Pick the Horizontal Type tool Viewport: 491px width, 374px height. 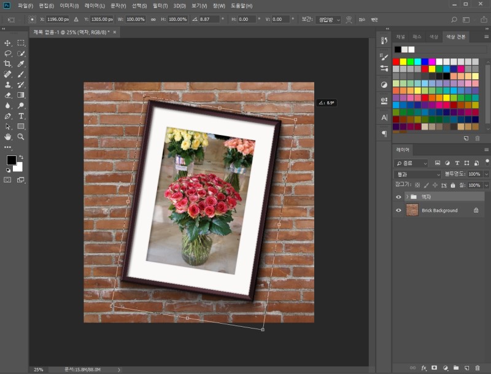pos(21,116)
